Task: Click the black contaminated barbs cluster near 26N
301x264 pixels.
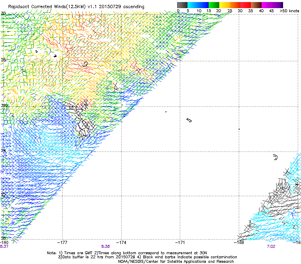Action: point(81,119)
